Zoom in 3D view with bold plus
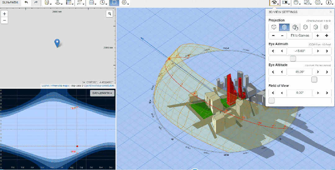335x170 pixels. coord(327,36)
